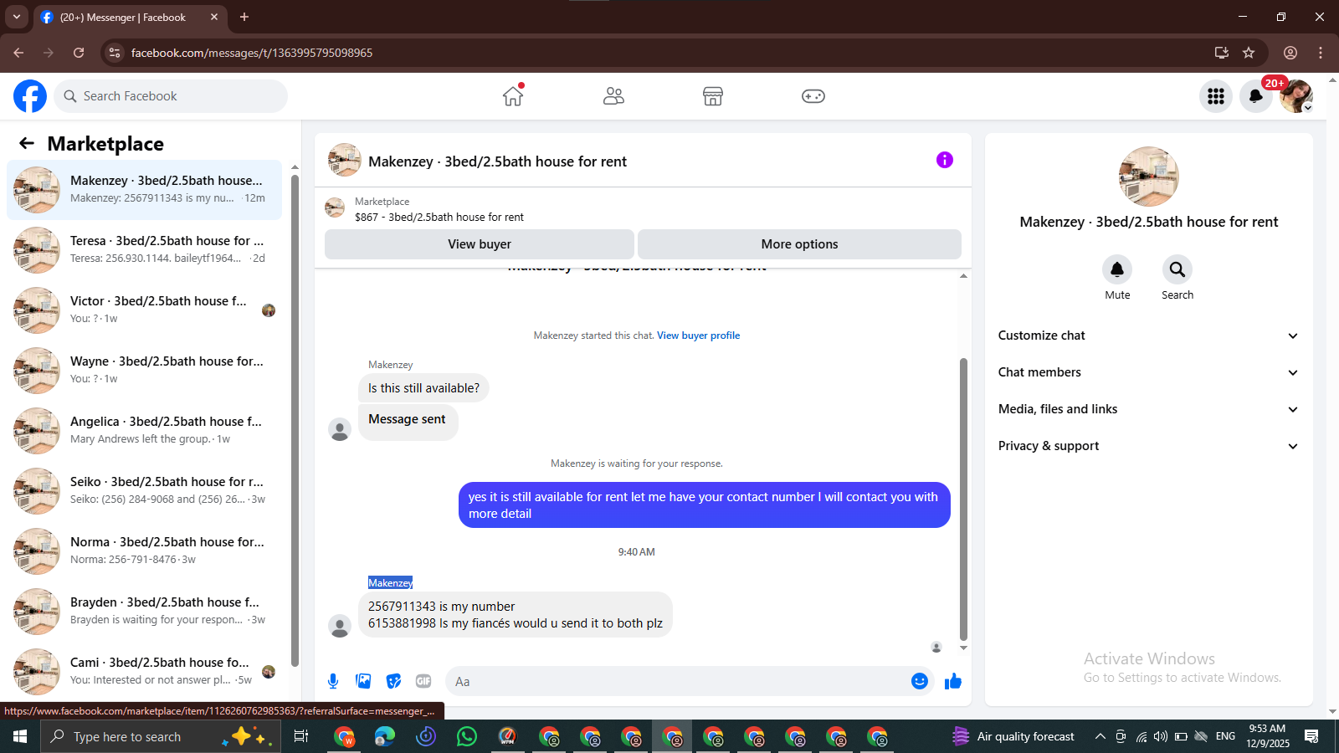Screen dimensions: 1339x753
Task: Mute this conversation with bell icon
Action: [x=1117, y=269]
